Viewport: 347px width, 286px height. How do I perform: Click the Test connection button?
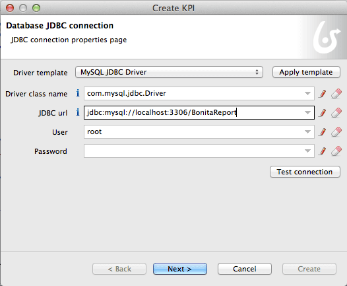coord(305,172)
